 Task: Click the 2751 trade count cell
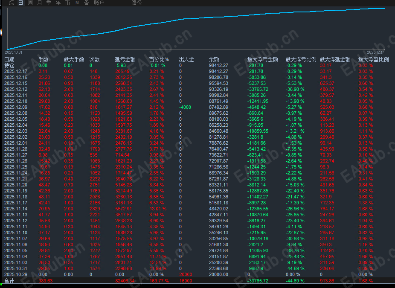(95, 185)
